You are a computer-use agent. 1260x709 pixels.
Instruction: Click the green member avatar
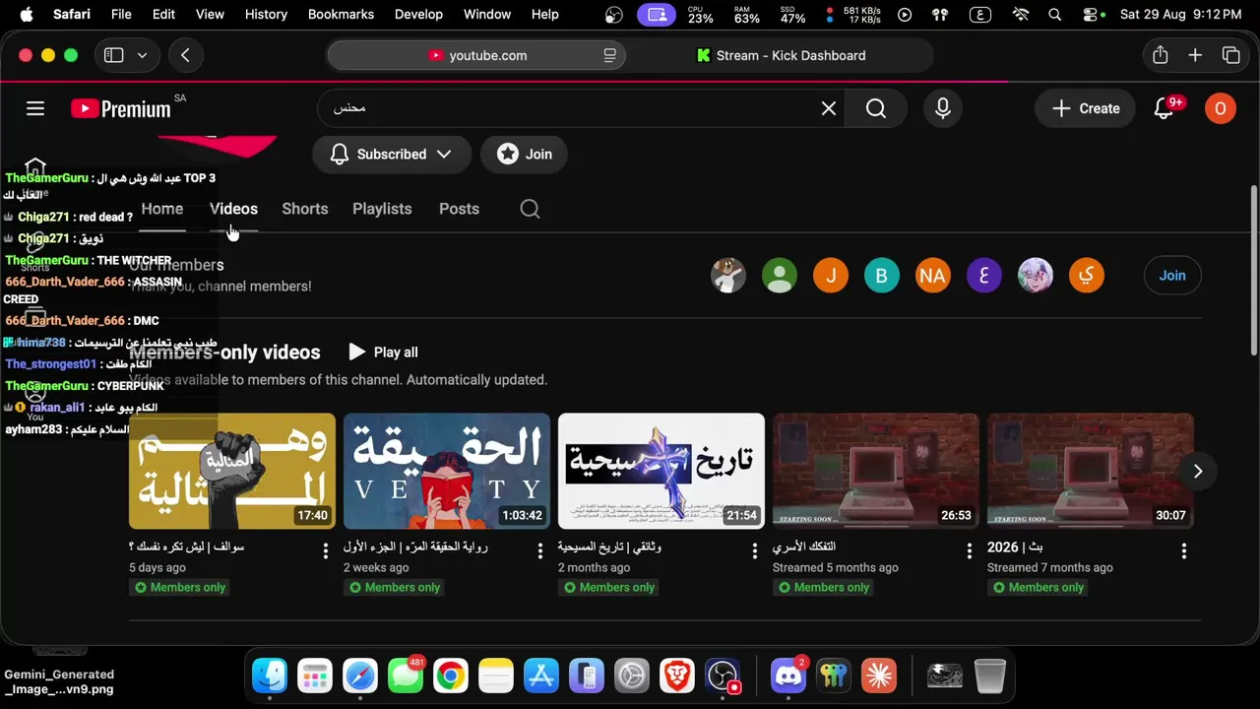[x=780, y=276]
